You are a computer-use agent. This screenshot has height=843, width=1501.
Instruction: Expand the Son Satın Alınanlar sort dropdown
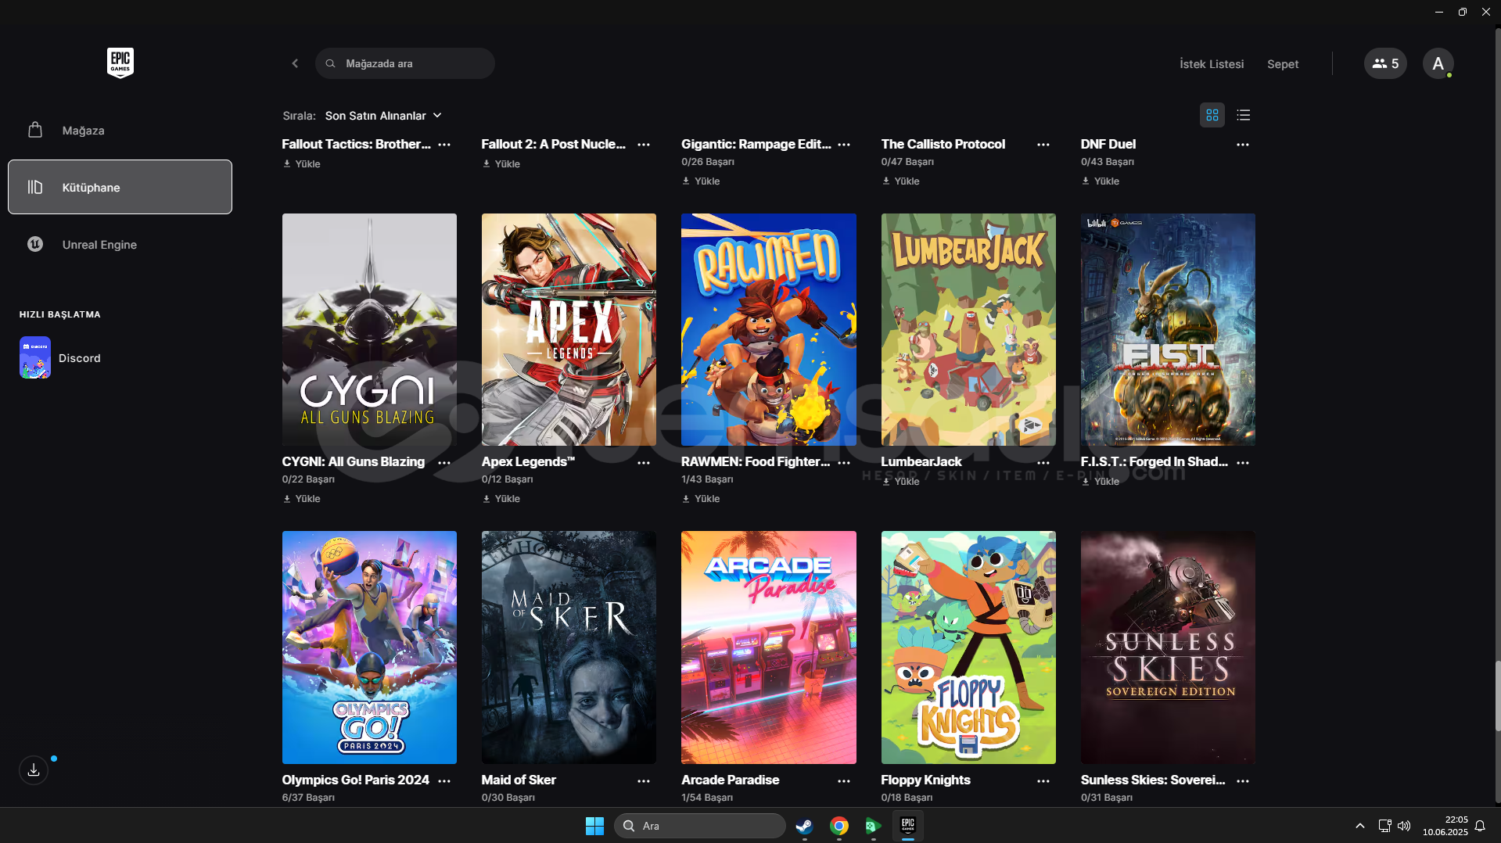tap(383, 115)
